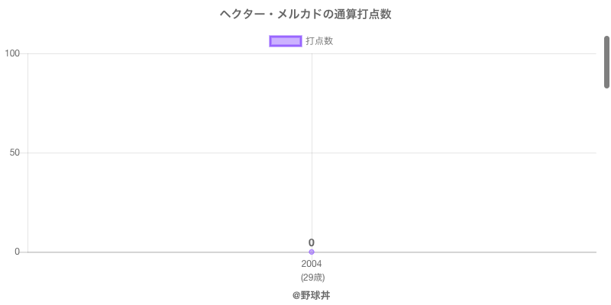Click the 100 y-axis tick label

coord(12,53)
